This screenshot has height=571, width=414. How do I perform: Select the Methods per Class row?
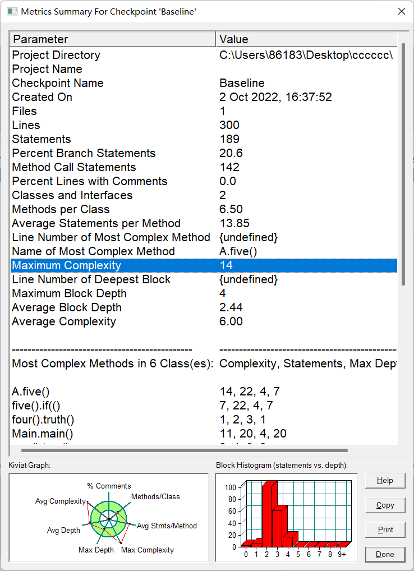204,209
